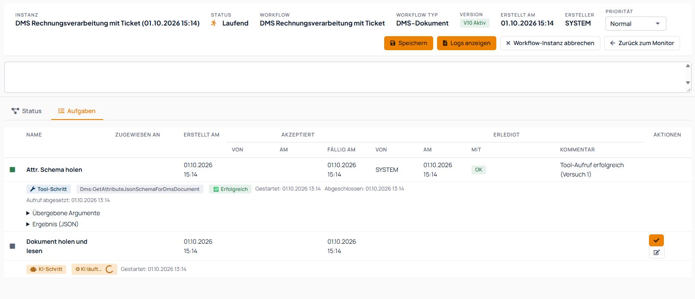This screenshot has height=299, width=695.
Task: Click instance title DMS Rechnungsverarbeitung mit Ticket (01.10.2026 15:14)
Action: (107, 23)
